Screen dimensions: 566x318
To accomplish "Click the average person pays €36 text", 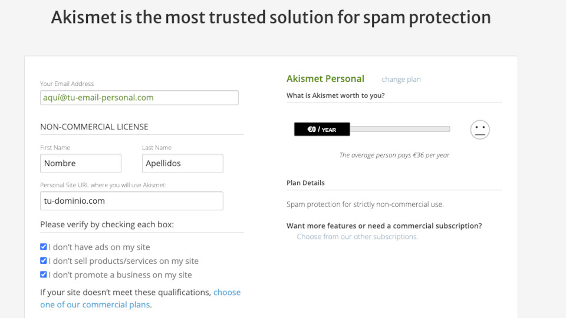I will tap(394, 155).
